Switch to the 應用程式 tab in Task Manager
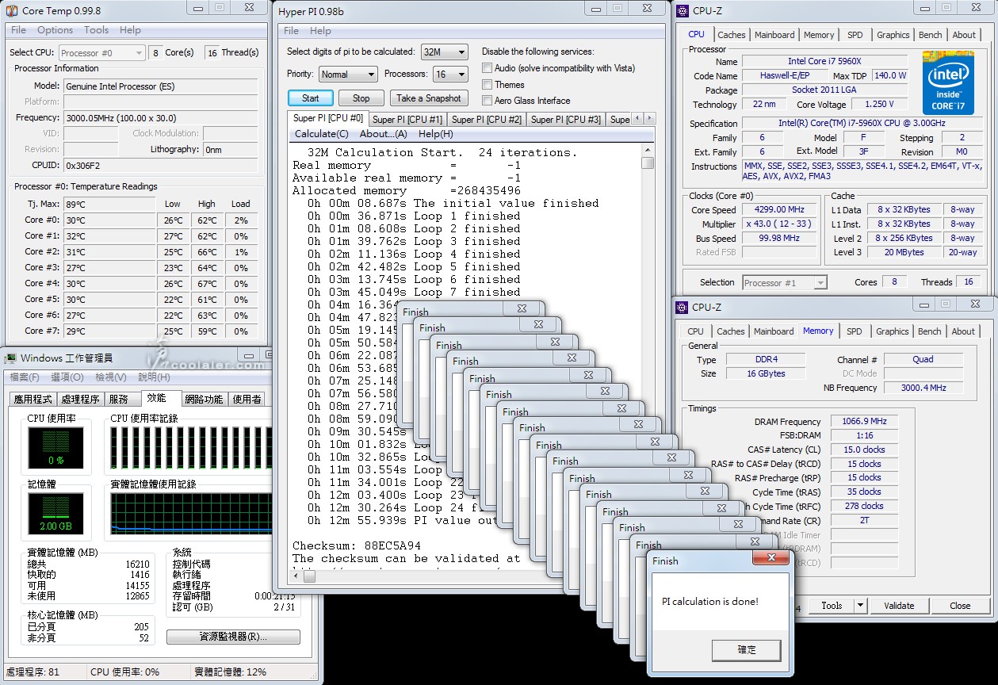998x685 pixels. pos(33,400)
